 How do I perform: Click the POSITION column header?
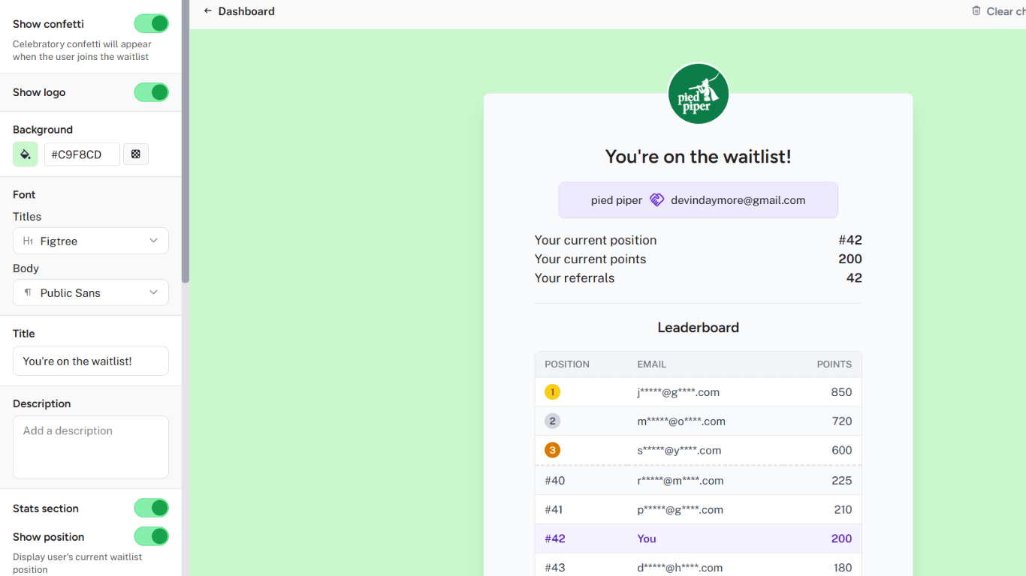pyautogui.click(x=567, y=364)
